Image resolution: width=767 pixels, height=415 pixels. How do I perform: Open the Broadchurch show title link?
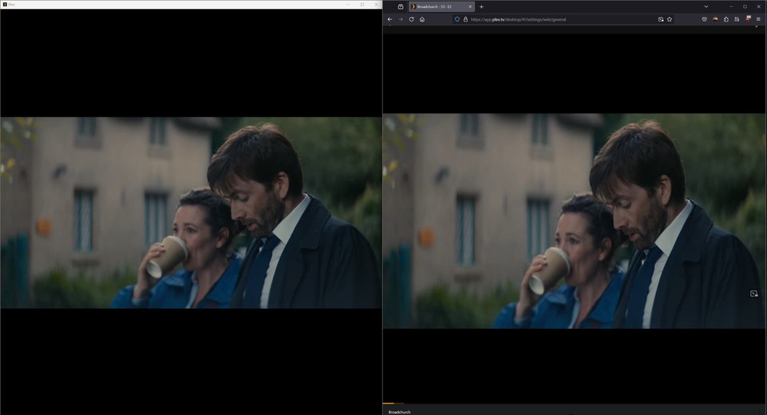pyautogui.click(x=399, y=412)
